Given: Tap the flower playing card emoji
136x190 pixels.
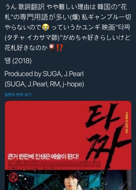Looking at the screenshot, I should 52,48.
